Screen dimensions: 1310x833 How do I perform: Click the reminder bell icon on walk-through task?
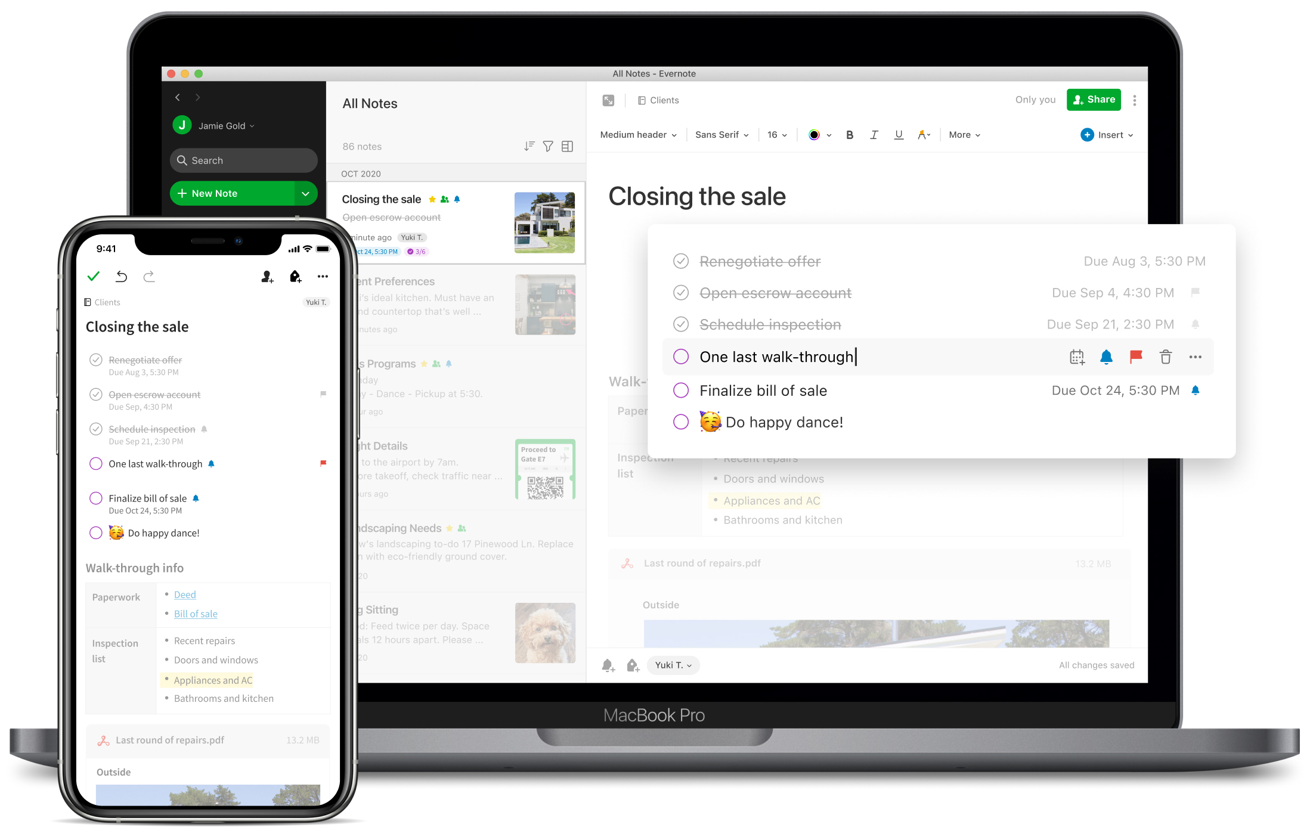pos(1105,357)
